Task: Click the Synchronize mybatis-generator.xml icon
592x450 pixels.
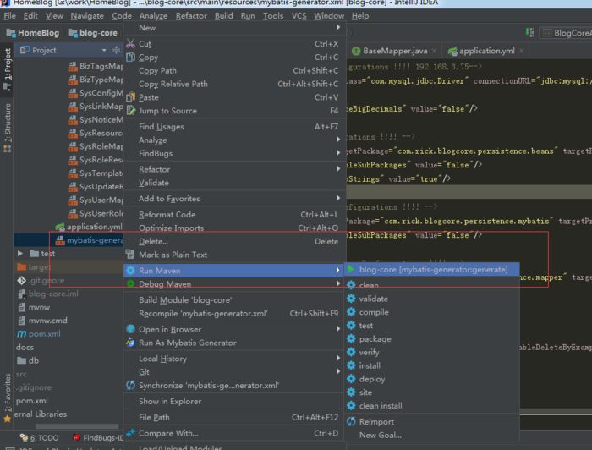Action: [130, 385]
